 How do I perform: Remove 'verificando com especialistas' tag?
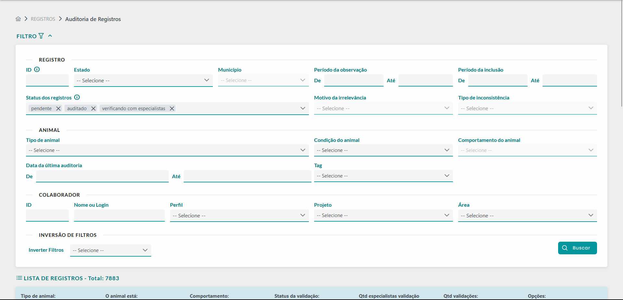[172, 109]
